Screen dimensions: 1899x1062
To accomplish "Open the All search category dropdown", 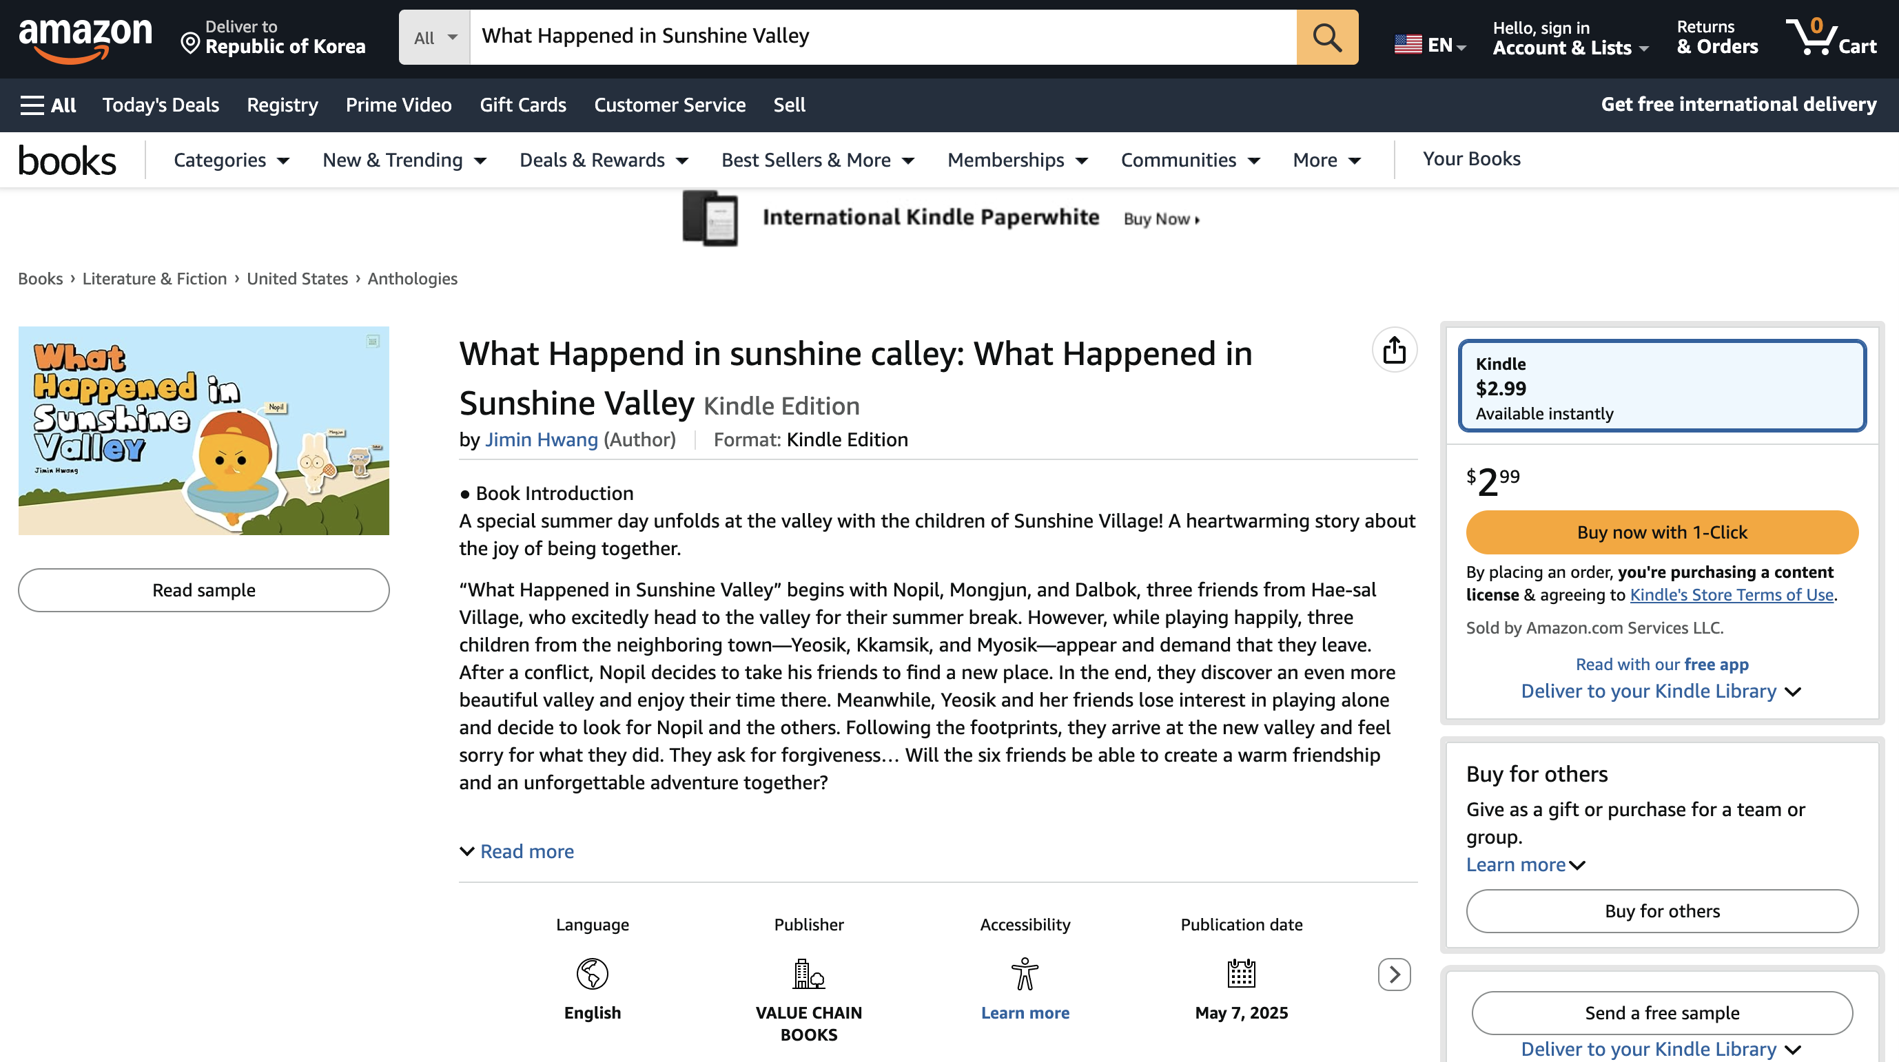I will (434, 37).
